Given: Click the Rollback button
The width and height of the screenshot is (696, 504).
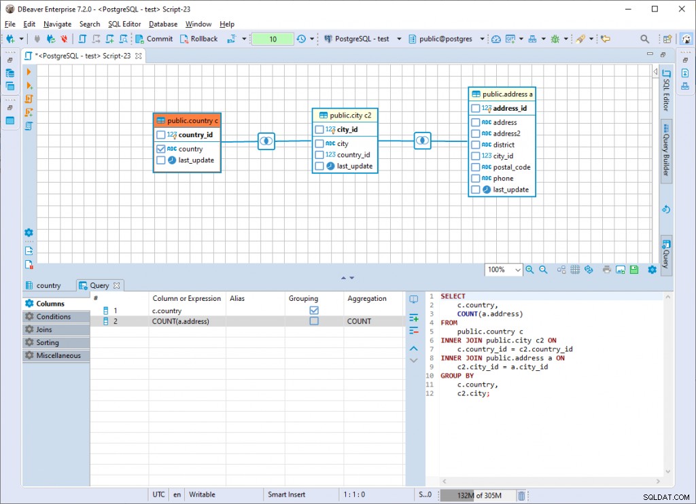Looking at the screenshot, I should pyautogui.click(x=199, y=39).
